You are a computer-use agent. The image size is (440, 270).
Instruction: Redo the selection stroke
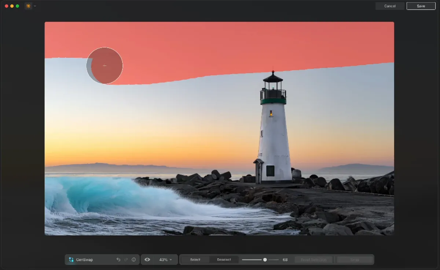(x=126, y=259)
